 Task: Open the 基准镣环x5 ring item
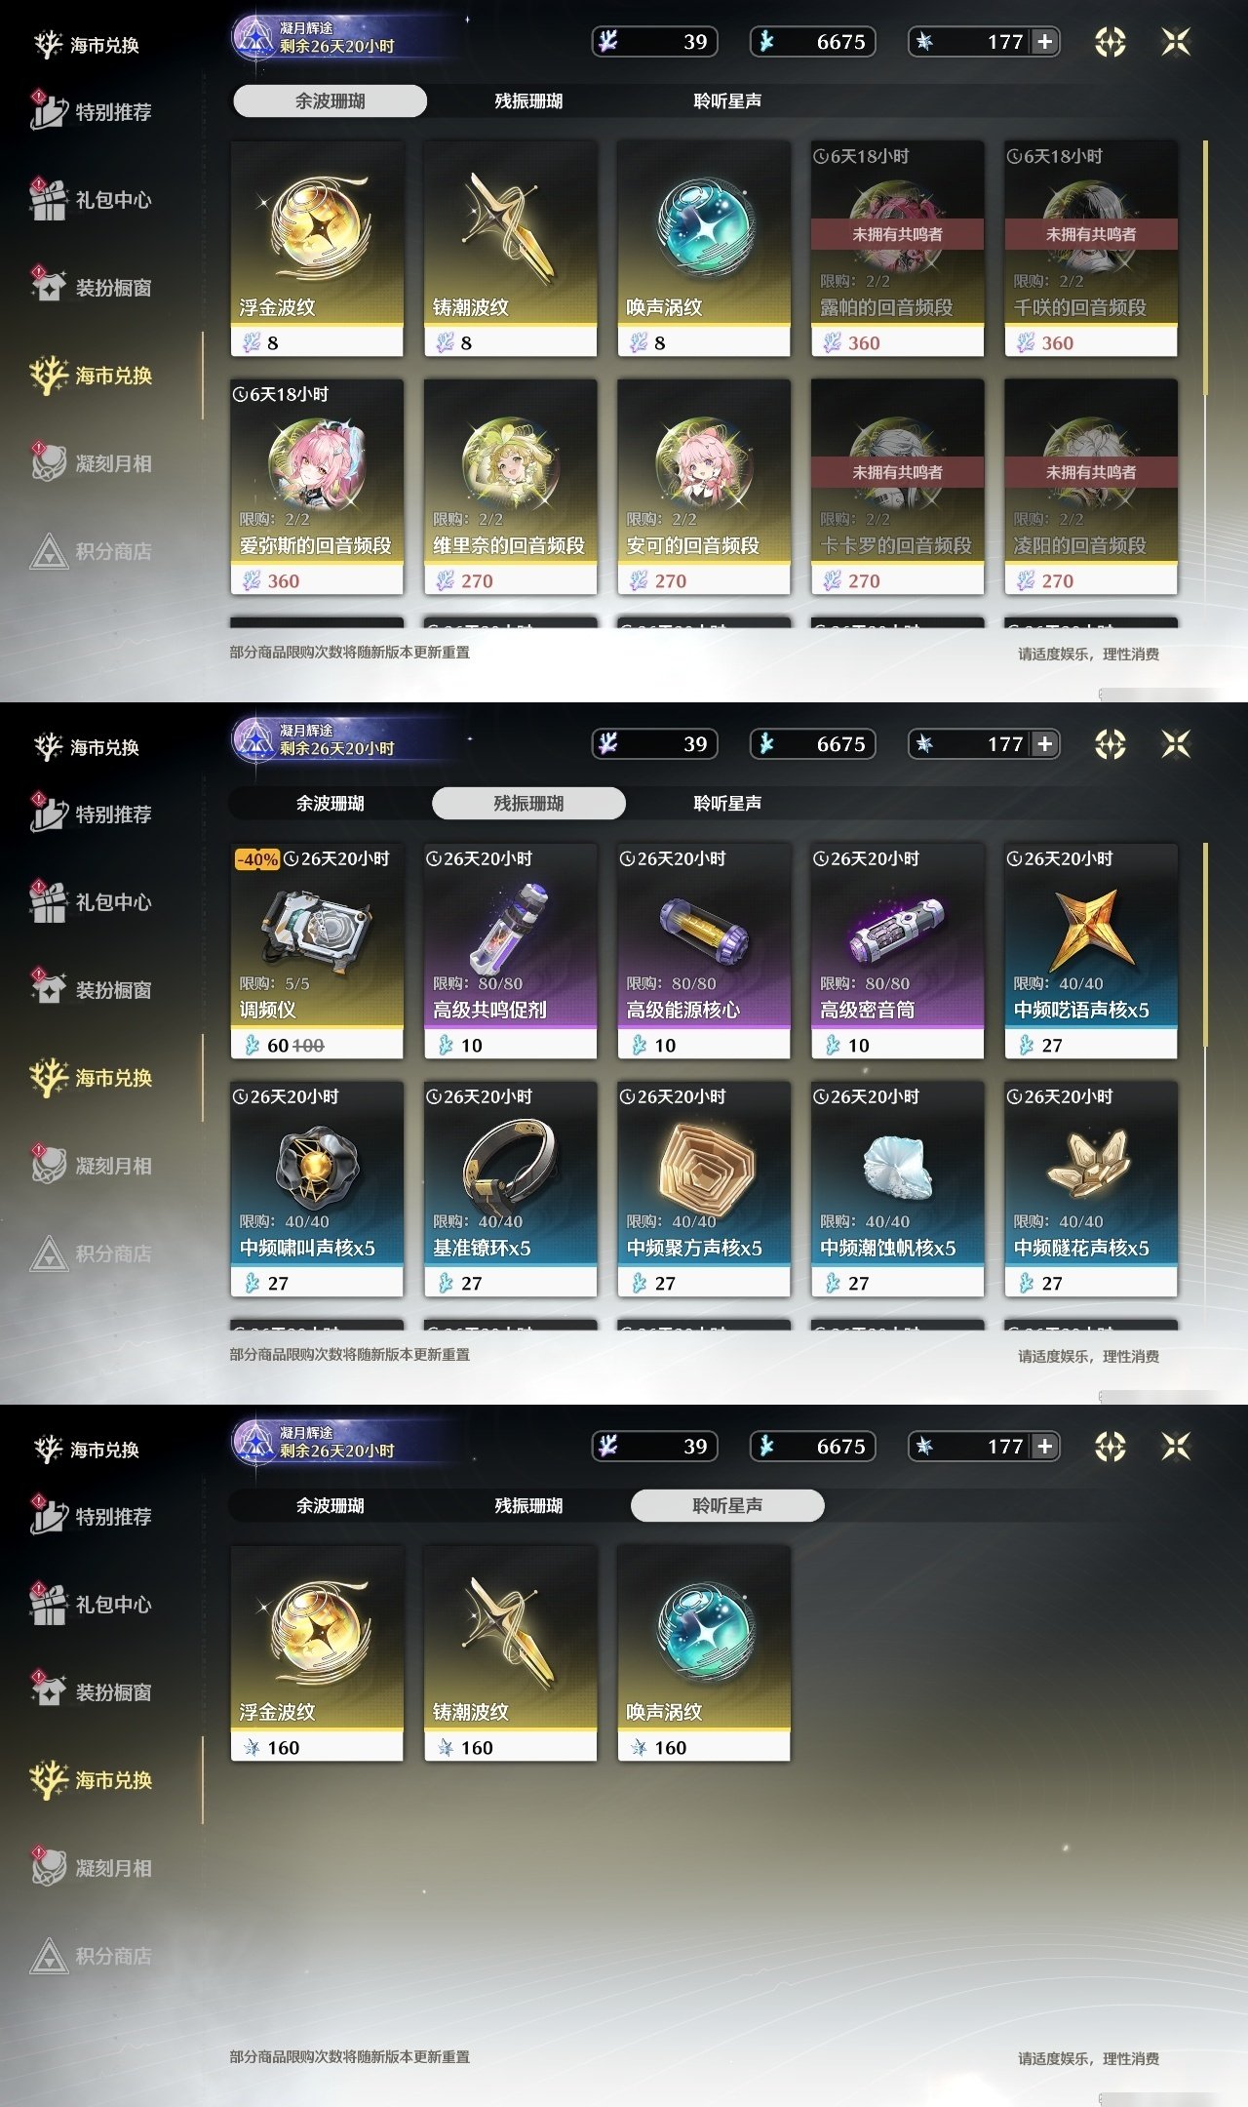[x=510, y=1189]
